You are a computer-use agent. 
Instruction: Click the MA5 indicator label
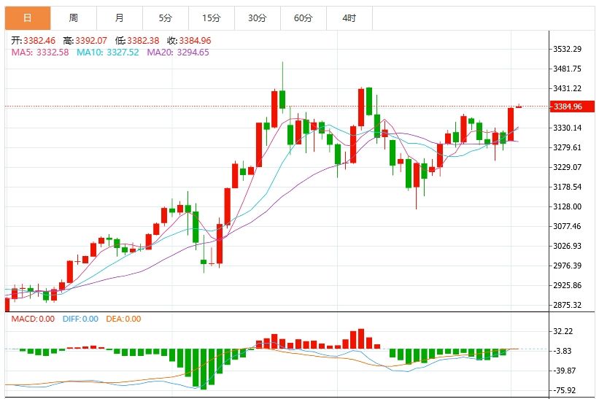(40, 53)
